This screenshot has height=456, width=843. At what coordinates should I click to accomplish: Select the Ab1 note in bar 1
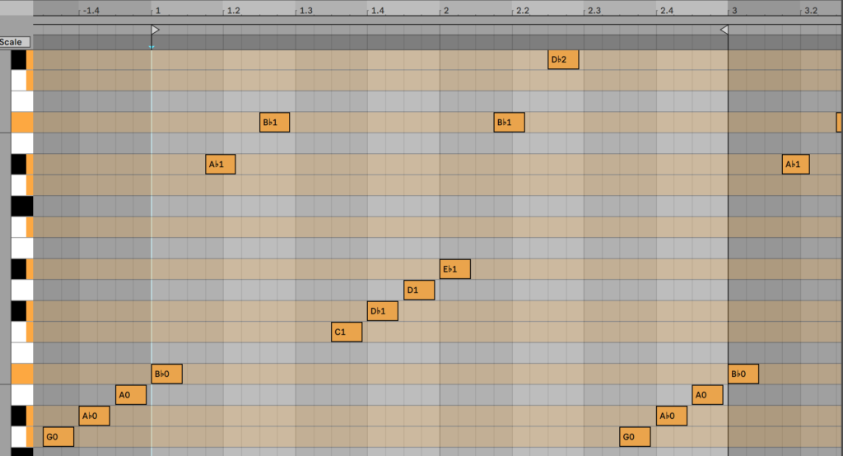(x=221, y=164)
